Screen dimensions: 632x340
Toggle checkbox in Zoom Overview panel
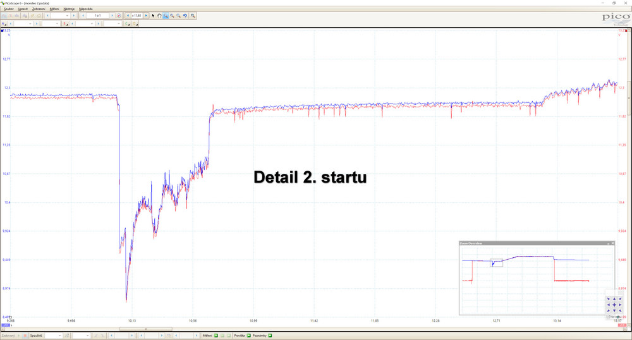coord(608,317)
